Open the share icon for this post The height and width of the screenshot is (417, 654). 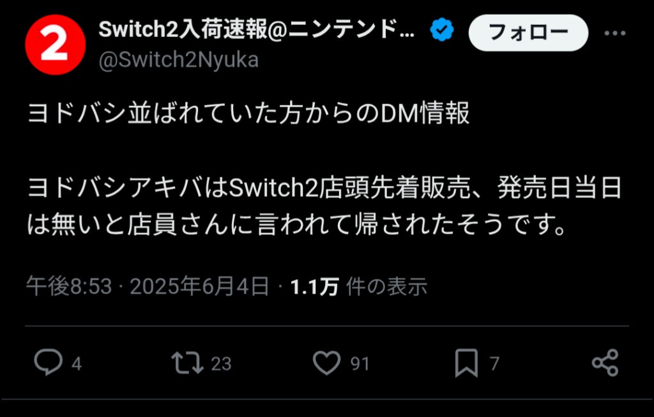point(605,363)
